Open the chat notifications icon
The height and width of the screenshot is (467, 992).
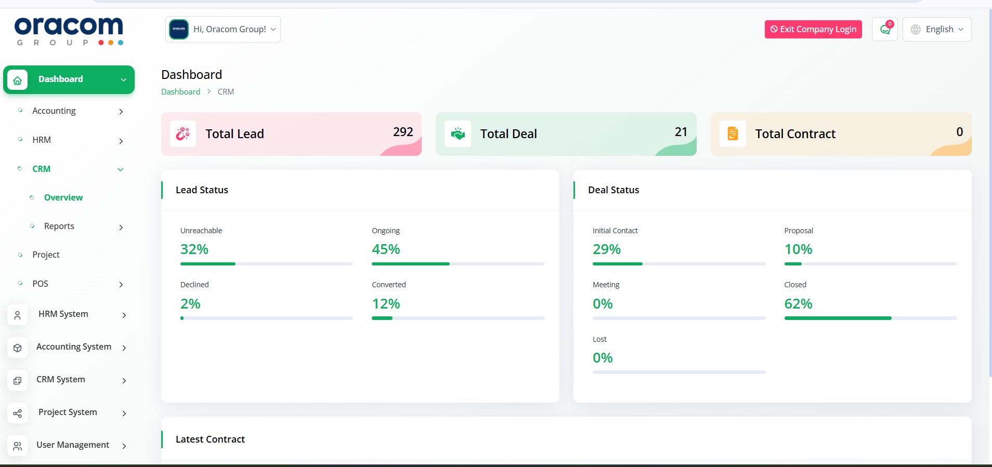[x=884, y=30]
